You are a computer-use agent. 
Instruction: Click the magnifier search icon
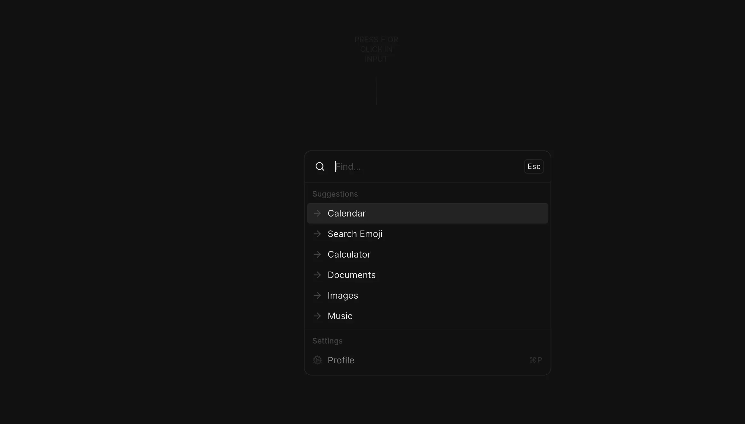320,166
